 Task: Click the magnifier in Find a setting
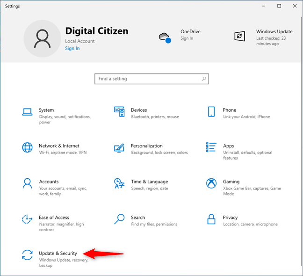point(204,79)
